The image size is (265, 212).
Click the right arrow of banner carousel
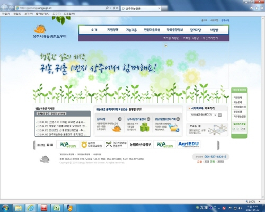point(218,145)
